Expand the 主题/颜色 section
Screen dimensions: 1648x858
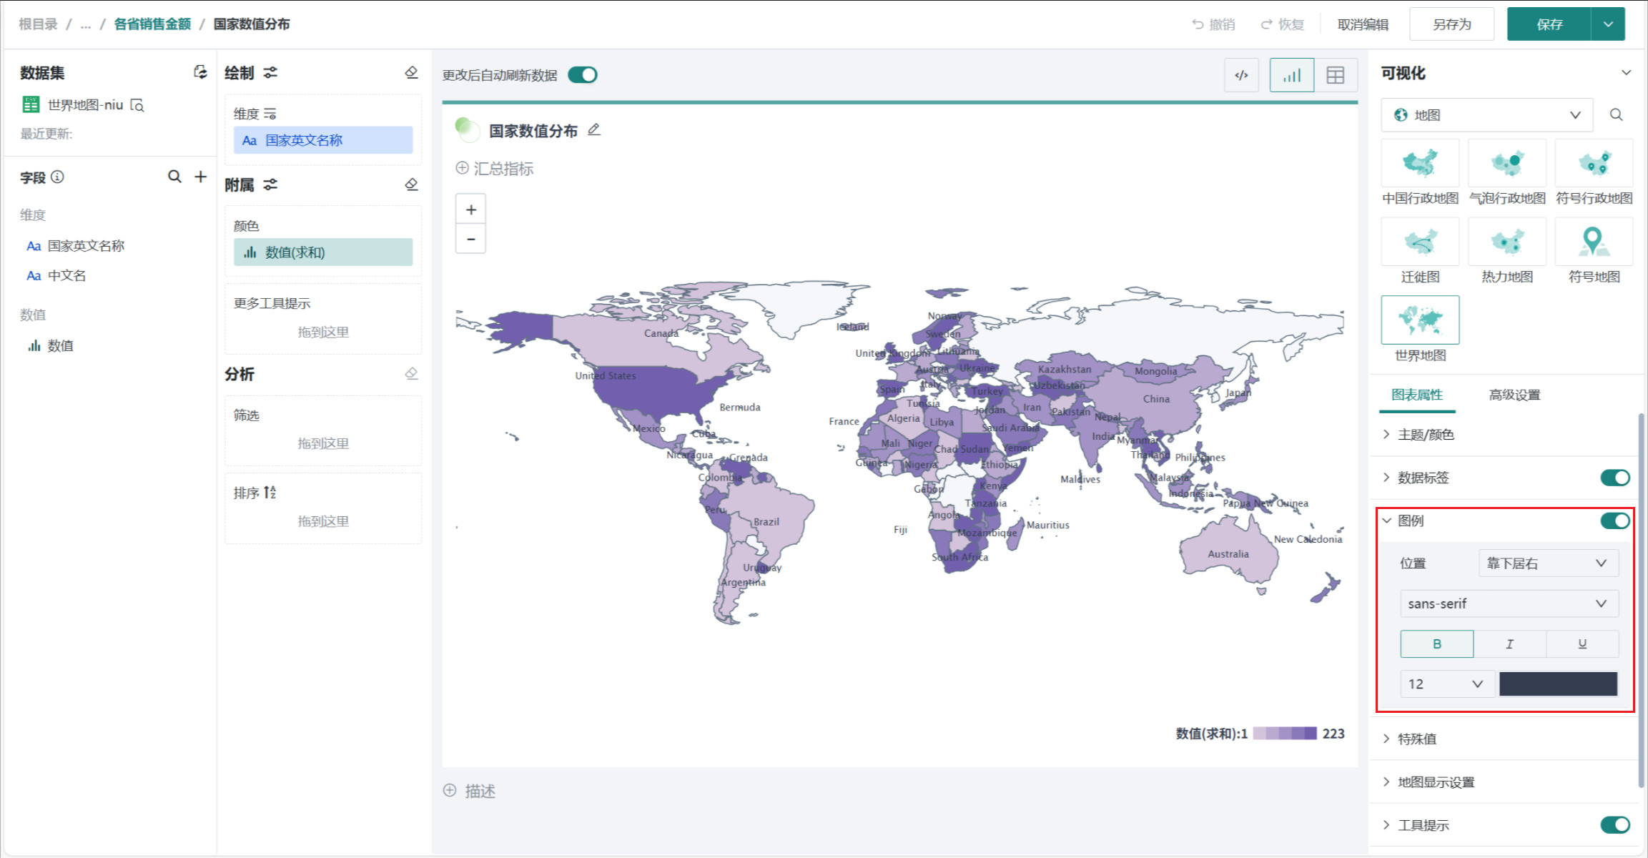1426,435
